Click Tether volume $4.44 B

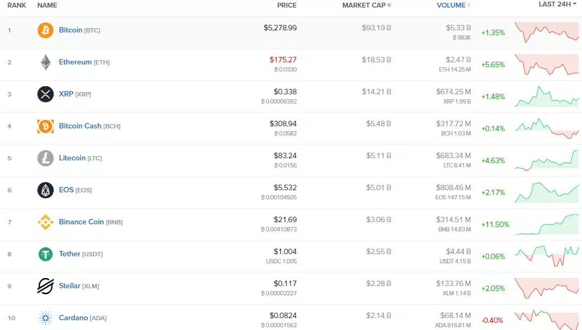[458, 251]
